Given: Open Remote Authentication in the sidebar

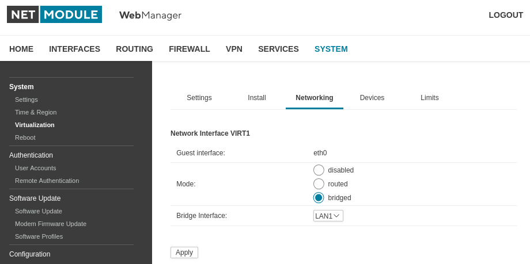Looking at the screenshot, I should [x=47, y=181].
